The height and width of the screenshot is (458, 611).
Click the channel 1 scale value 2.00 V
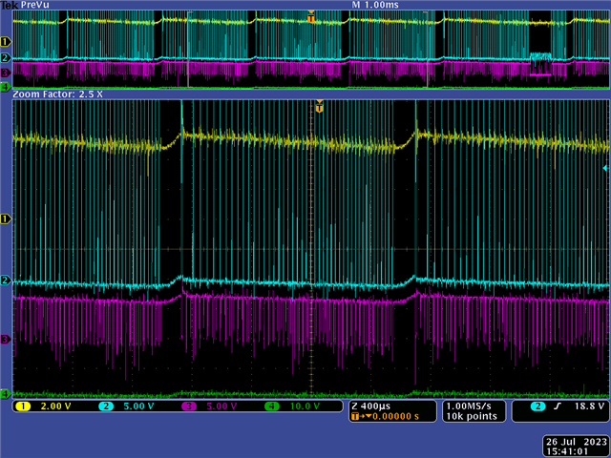pyautogui.click(x=55, y=406)
